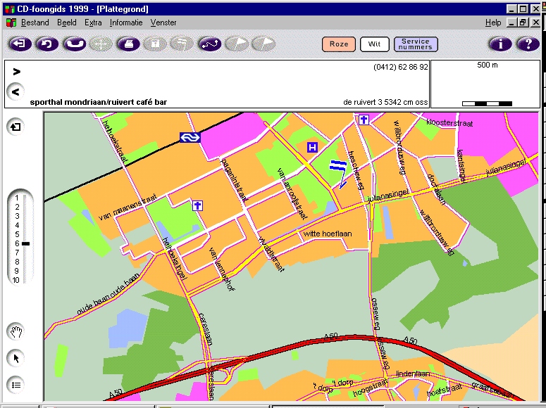This screenshot has width=546, height=408.
Task: Open the Bestand menu
Action: (x=35, y=23)
